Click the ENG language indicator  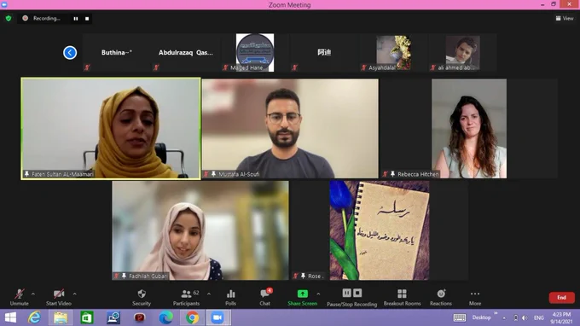pos(539,317)
